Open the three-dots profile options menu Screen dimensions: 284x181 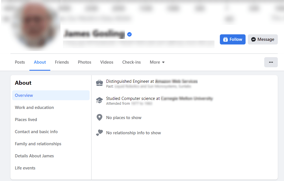(x=271, y=62)
